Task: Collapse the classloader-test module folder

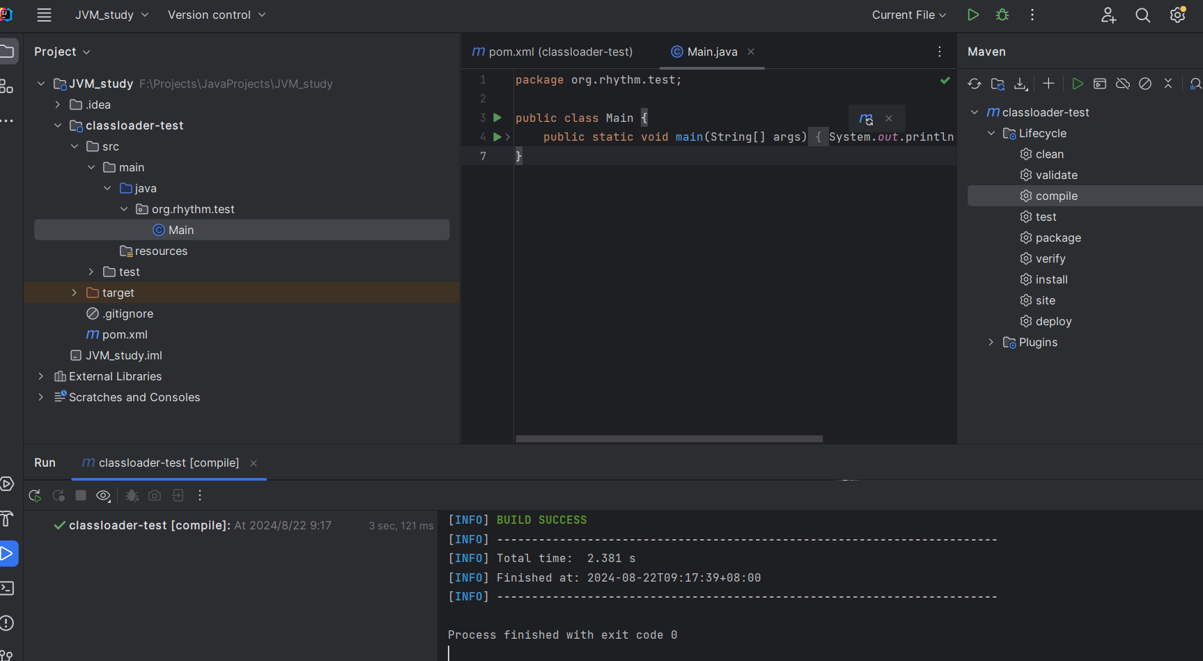Action: coord(58,125)
